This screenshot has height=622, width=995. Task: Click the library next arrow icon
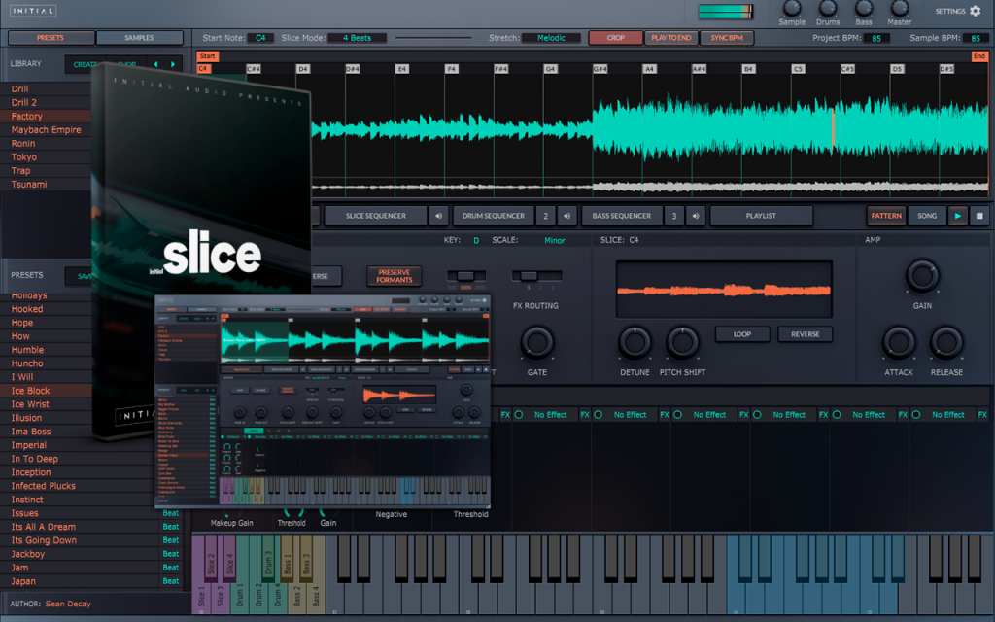click(173, 64)
